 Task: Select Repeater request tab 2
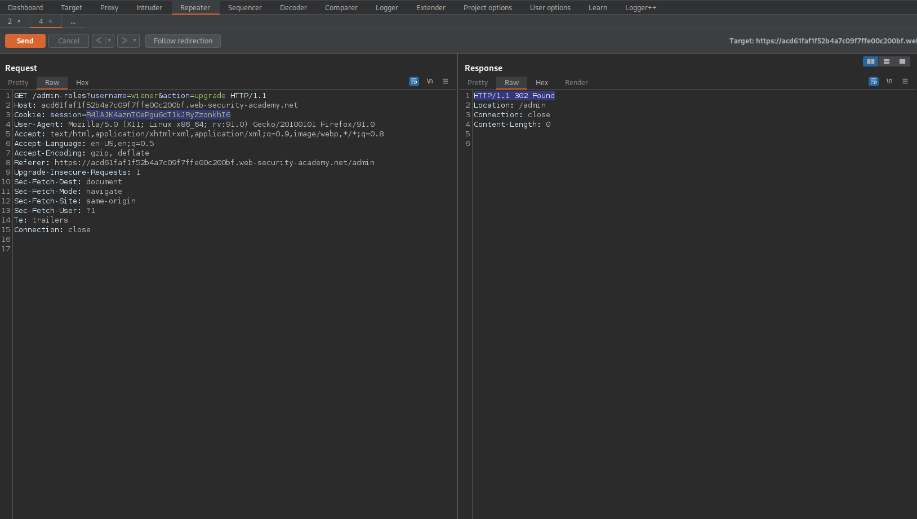[10, 21]
